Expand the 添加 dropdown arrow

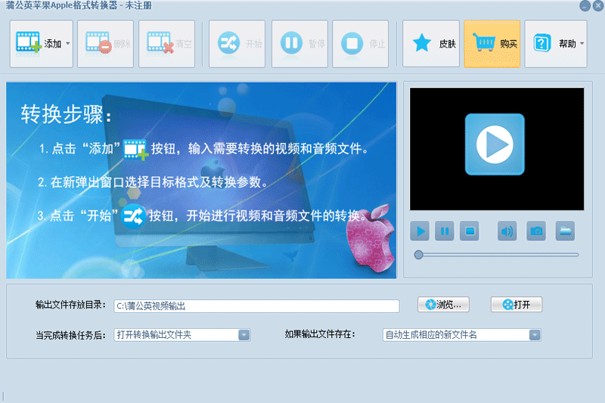coord(68,44)
